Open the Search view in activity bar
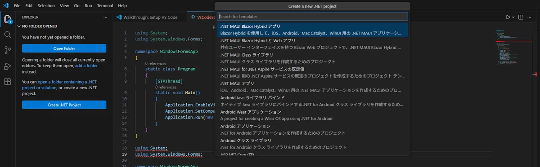This screenshot has width=540, height=167. click(8, 35)
